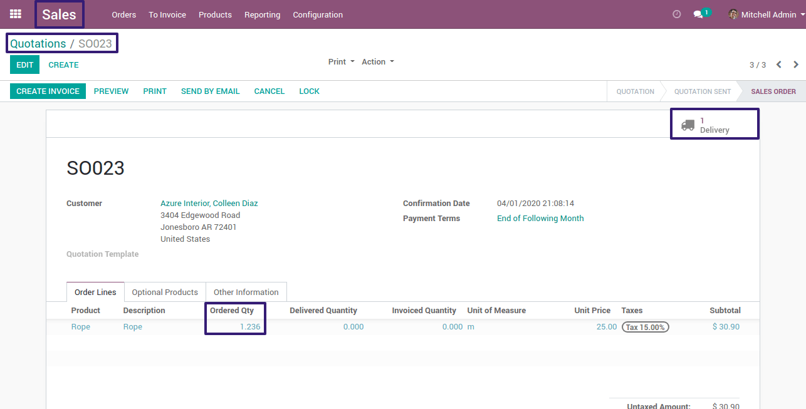806x409 pixels.
Task: Click the PREVIEW button
Action: tap(112, 91)
